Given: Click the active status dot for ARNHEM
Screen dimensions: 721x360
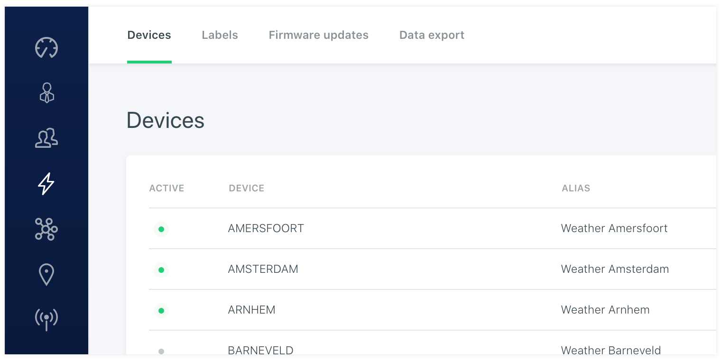Looking at the screenshot, I should 161,311.
